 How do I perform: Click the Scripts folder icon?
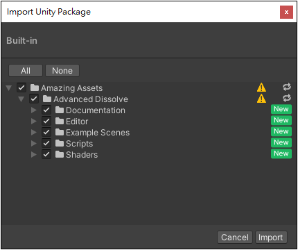click(60, 143)
